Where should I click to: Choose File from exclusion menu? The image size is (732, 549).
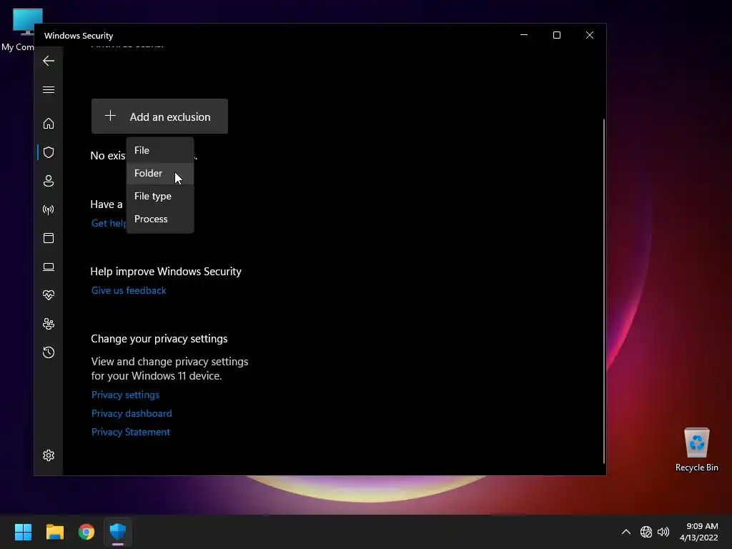[x=160, y=150]
